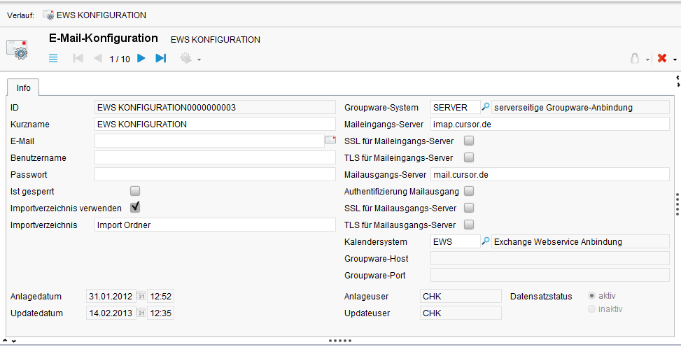
Task: Open dropdown arrow next to delete icon
Action: pos(675,59)
